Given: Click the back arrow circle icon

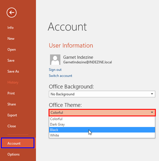Looking at the screenshot, I should tap(12, 12).
